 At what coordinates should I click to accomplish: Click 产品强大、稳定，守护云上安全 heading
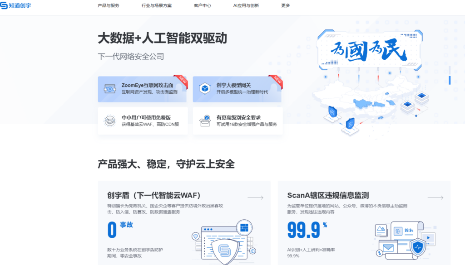point(166,164)
